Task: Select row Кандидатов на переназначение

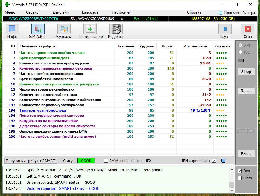Action: 119,121
